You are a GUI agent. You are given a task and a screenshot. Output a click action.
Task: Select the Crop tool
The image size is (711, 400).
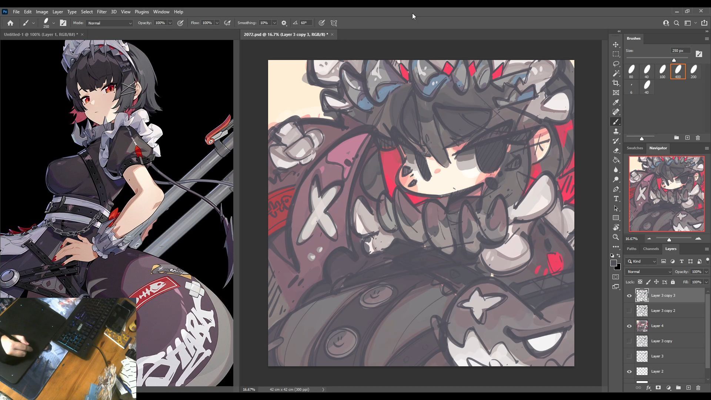616,83
